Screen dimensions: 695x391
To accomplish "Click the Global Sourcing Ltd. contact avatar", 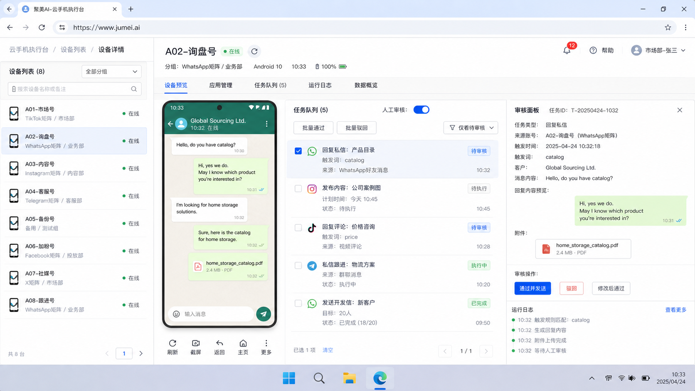I will click(x=181, y=124).
